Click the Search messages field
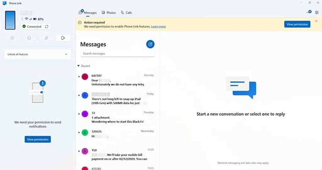322x170 pixels. pyautogui.click(x=117, y=54)
